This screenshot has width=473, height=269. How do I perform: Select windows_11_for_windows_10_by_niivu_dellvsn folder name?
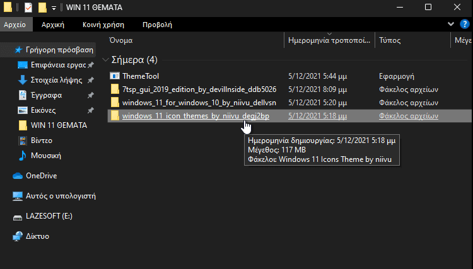(199, 103)
